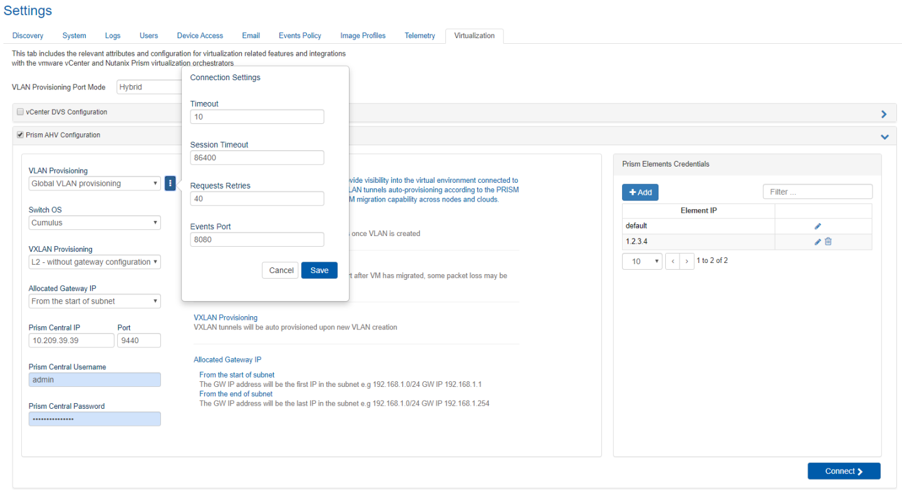Viewport: 902px width, 494px height.
Task: Uncheck the Prism AHV Configuration checkbox
Action: pos(21,135)
